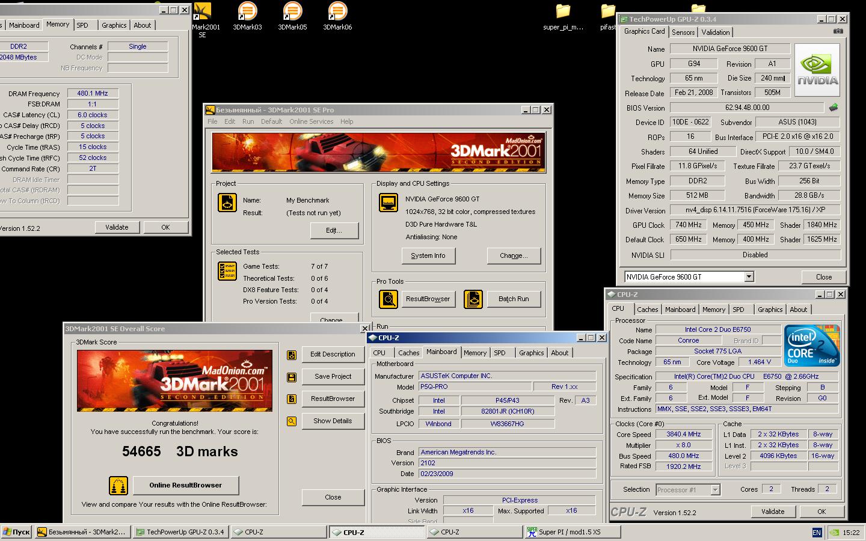866x541 pixels.
Task: Click OK in the left CPU-Z window
Action: [165, 227]
